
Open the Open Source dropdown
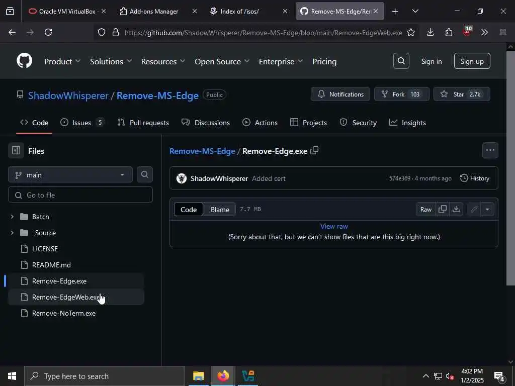click(x=222, y=61)
